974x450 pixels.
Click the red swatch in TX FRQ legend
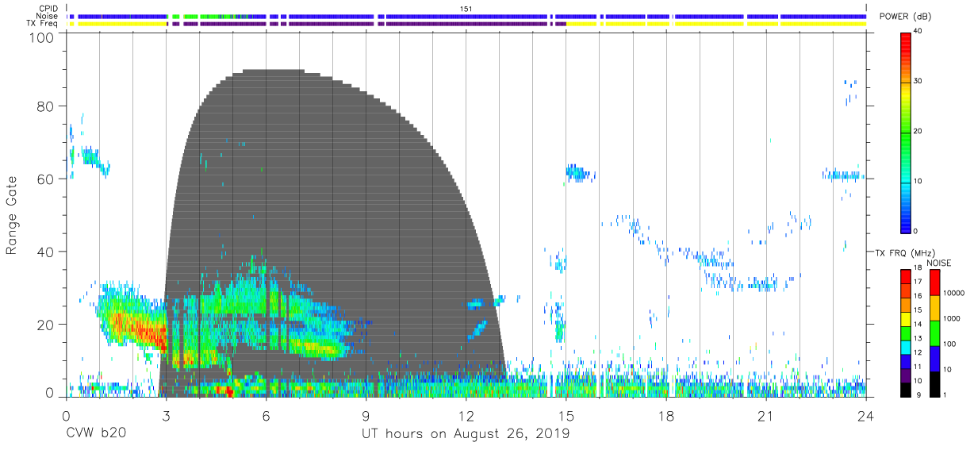pyautogui.click(x=905, y=276)
